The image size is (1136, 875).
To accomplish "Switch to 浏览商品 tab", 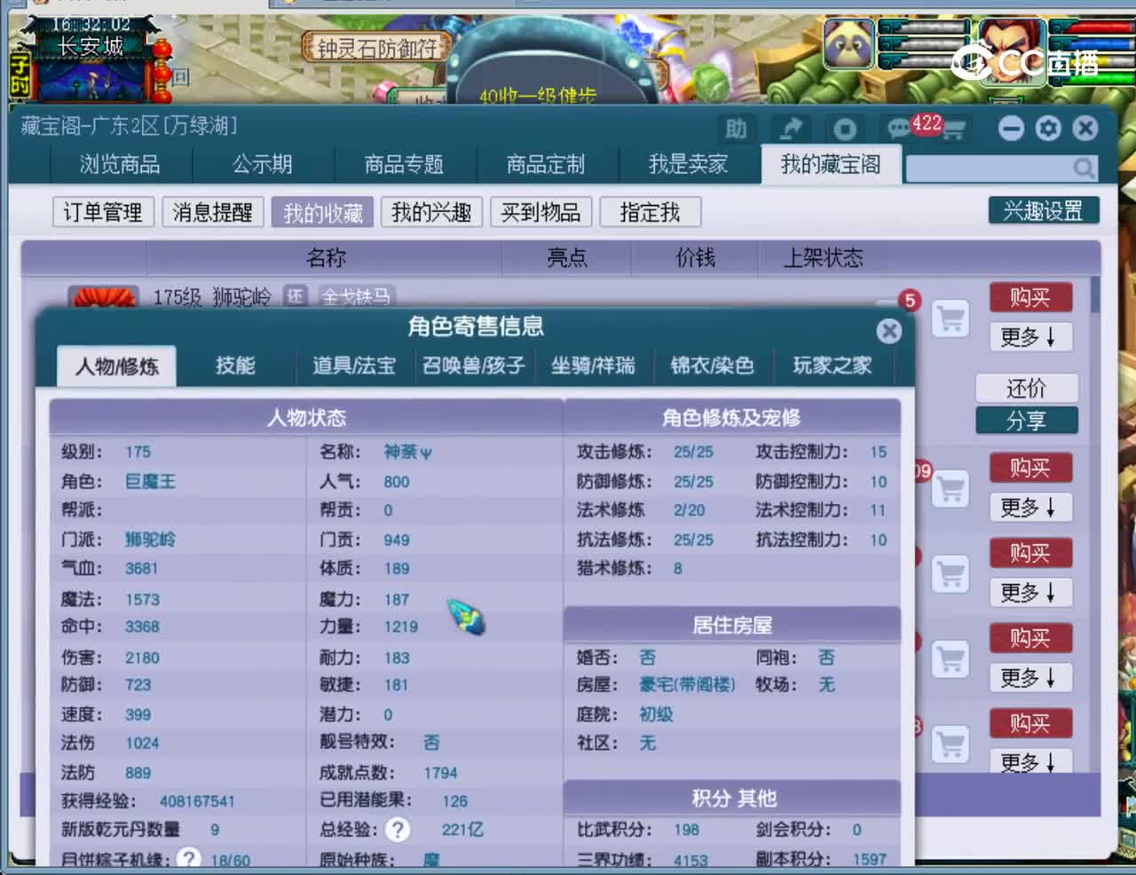I will tap(120, 165).
